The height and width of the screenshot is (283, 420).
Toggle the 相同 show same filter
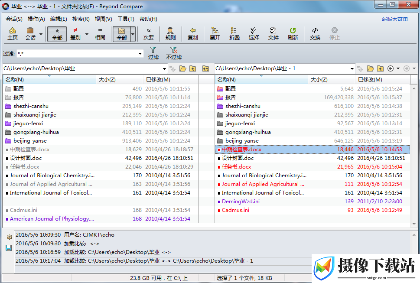coord(100,34)
